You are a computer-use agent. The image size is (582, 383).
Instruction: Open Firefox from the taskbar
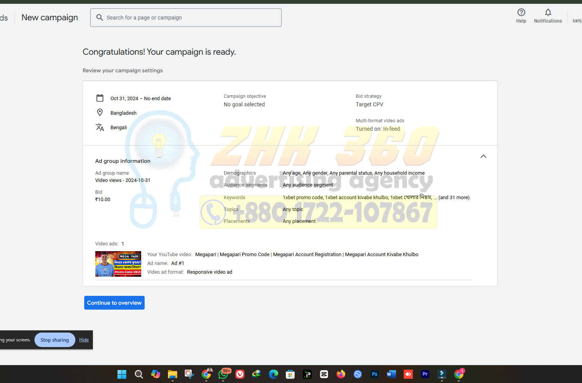click(341, 374)
